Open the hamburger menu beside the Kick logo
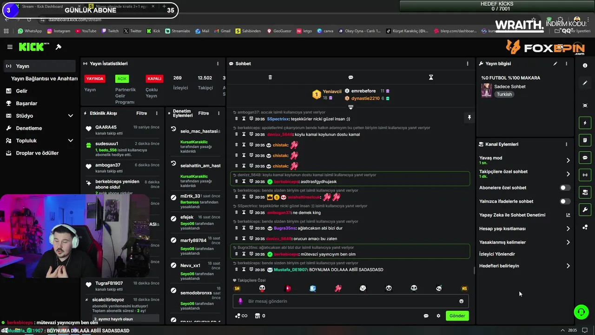The height and width of the screenshot is (335, 595). click(10, 47)
